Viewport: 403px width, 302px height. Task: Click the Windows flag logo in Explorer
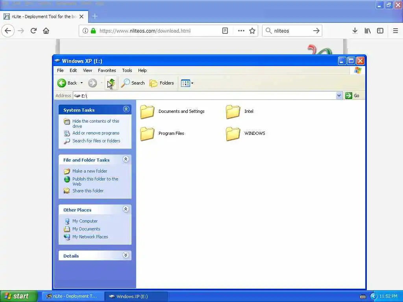pos(357,70)
